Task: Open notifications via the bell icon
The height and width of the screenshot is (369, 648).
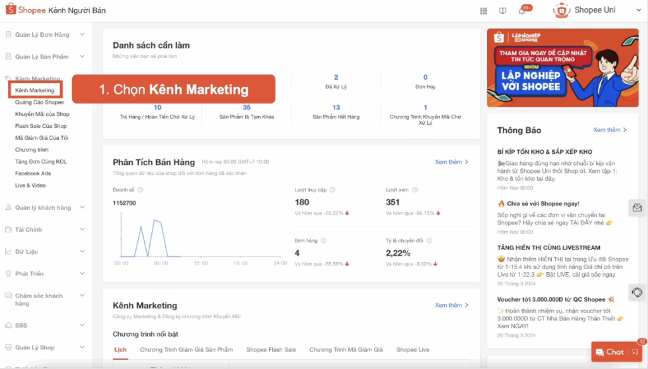Action: (521, 11)
